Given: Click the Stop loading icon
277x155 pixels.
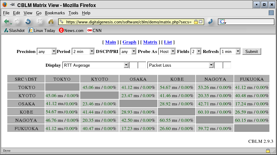Looking at the screenshot, I should (x=40, y=22).
